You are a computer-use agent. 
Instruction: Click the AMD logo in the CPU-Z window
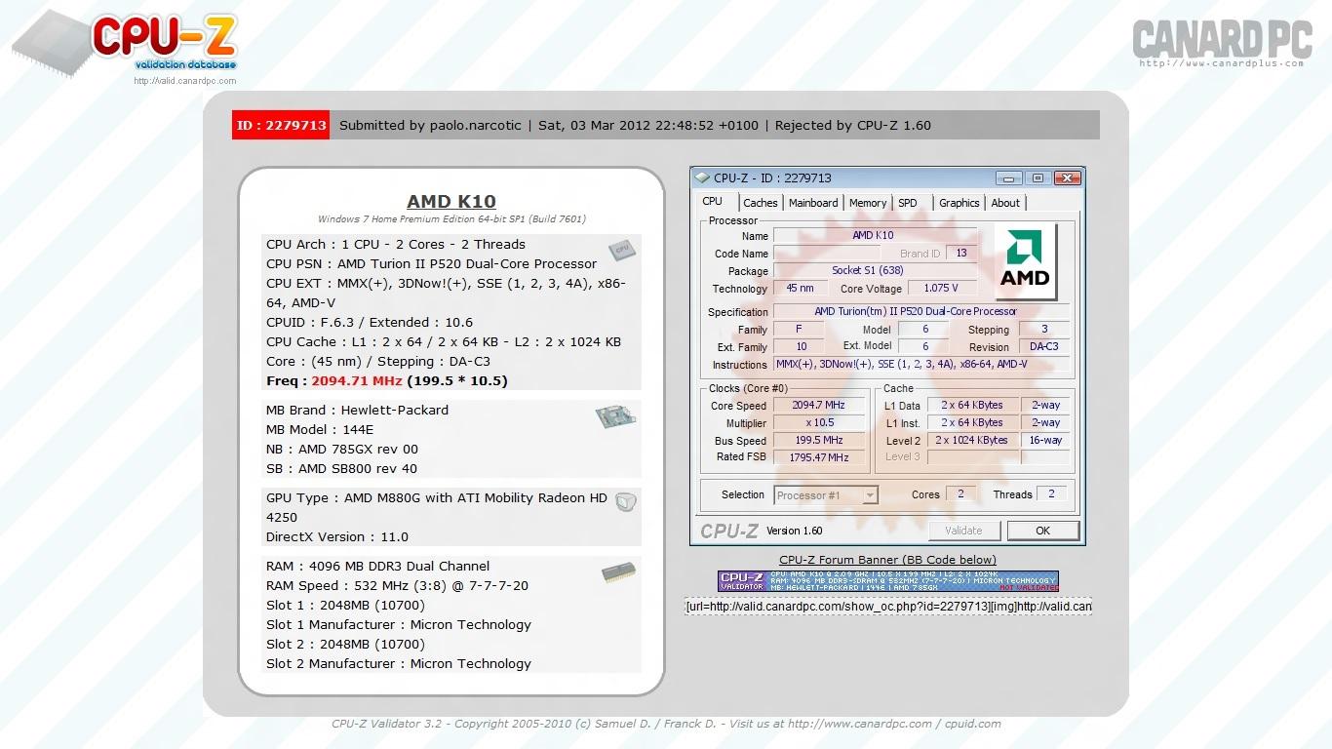pyautogui.click(x=1025, y=261)
